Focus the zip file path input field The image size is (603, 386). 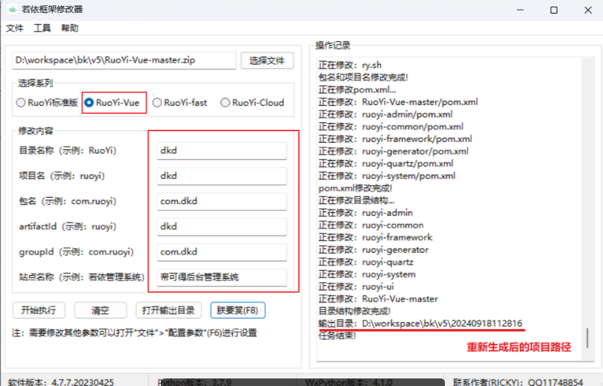(x=124, y=60)
